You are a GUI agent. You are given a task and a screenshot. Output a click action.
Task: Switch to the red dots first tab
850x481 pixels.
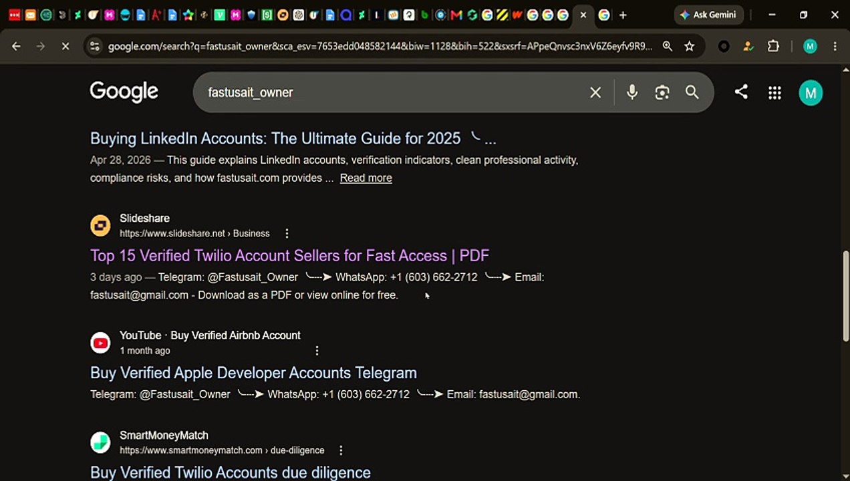14,15
